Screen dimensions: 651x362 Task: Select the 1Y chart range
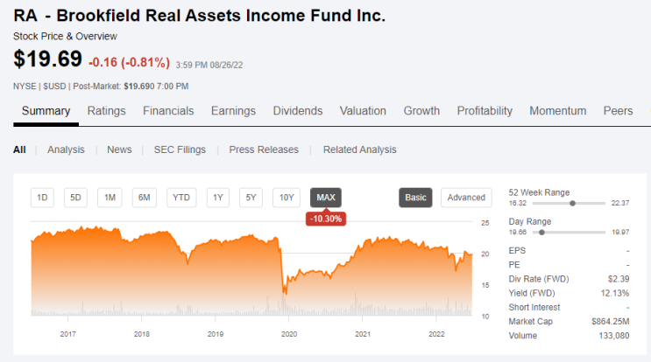(218, 198)
